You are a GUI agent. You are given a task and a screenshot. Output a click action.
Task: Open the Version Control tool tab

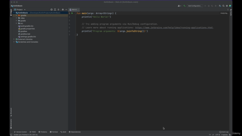[x=20, y=132]
